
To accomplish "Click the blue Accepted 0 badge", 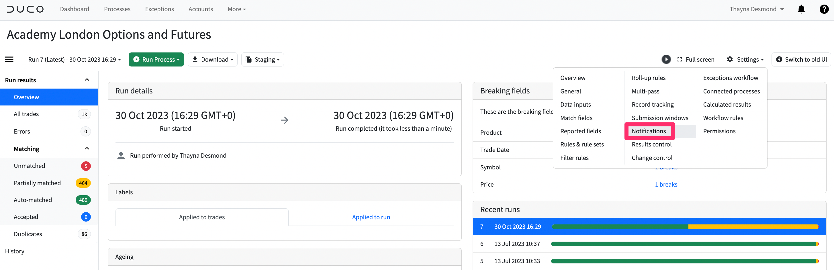I will (86, 217).
